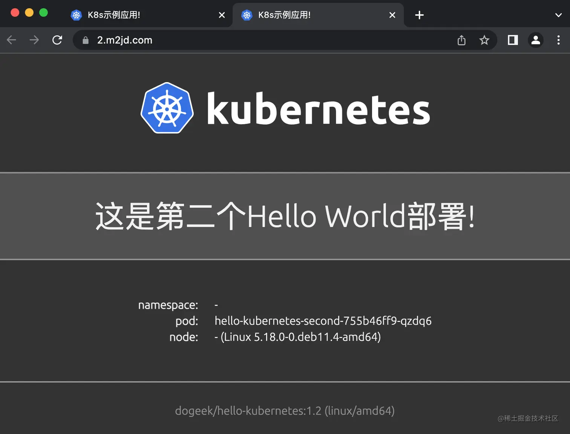Click the 这是第二个Hello World部署! heading
Screen dimensions: 570x434
(x=285, y=216)
